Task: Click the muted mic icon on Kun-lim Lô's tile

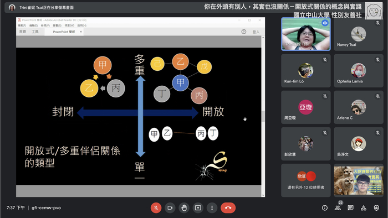Action: click(325, 60)
